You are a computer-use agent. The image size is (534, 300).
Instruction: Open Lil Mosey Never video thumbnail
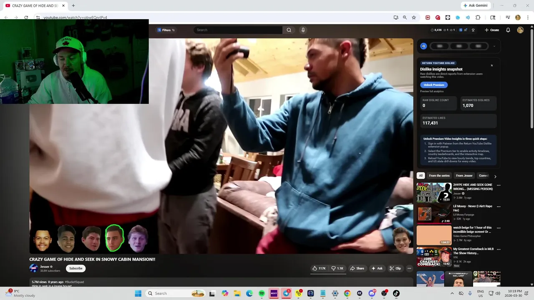(x=434, y=214)
